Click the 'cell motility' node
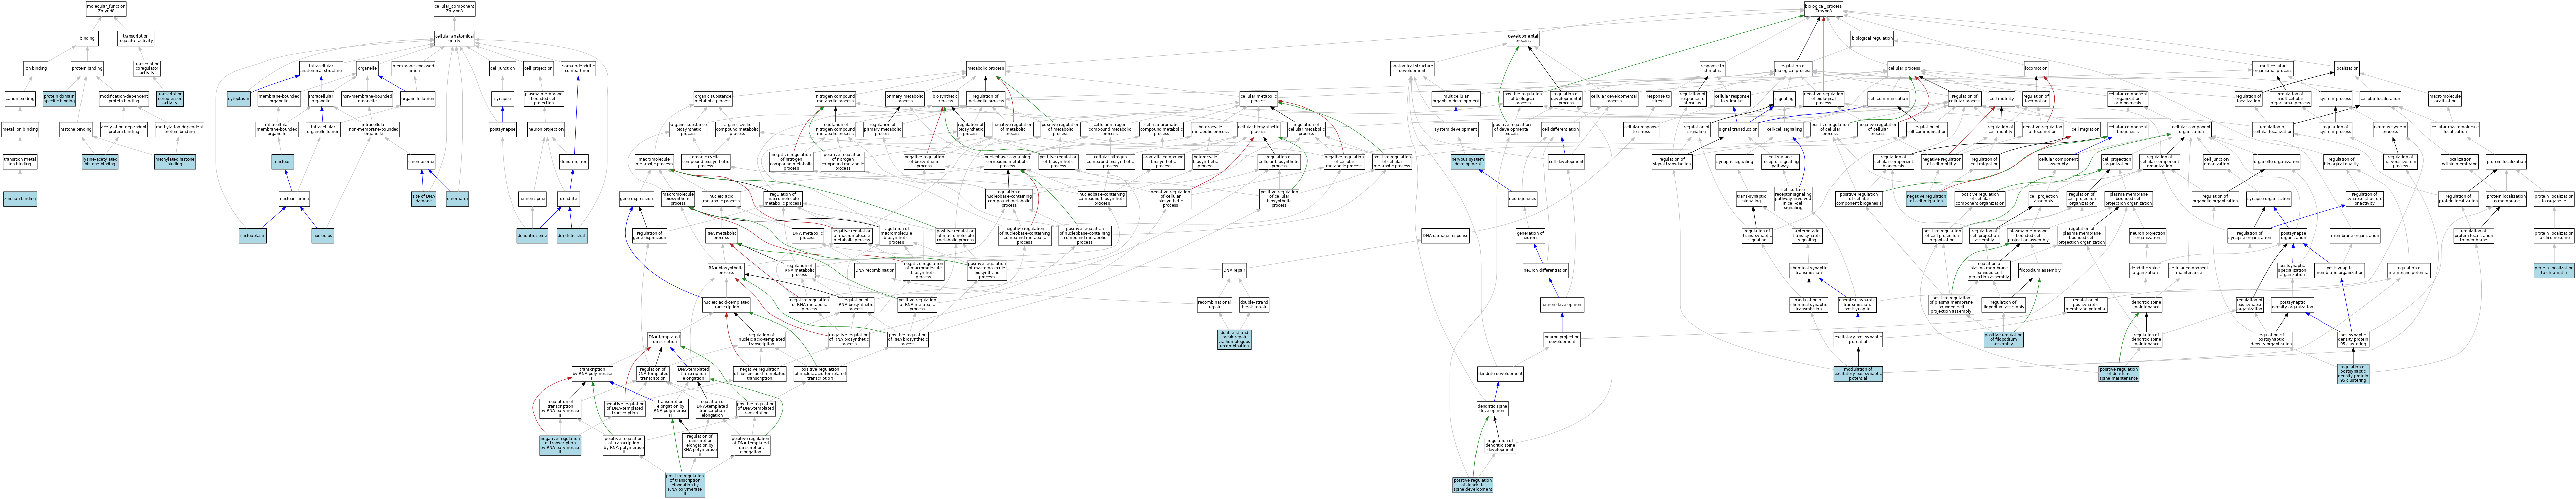2576x499 pixels. (x=2001, y=99)
